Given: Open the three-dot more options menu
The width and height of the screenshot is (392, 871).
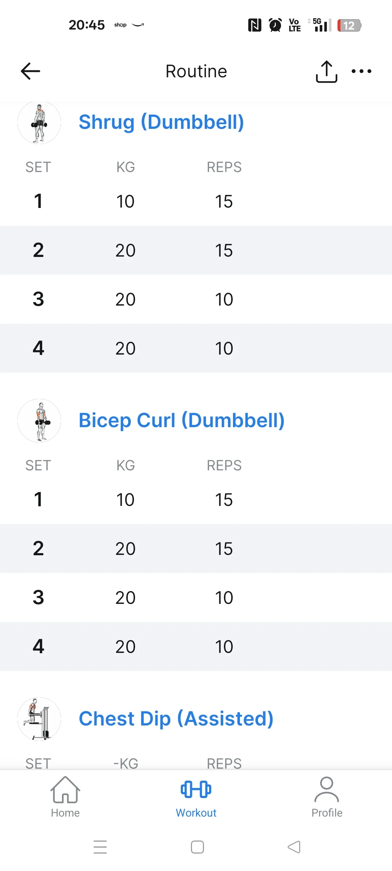Looking at the screenshot, I should coord(361,71).
